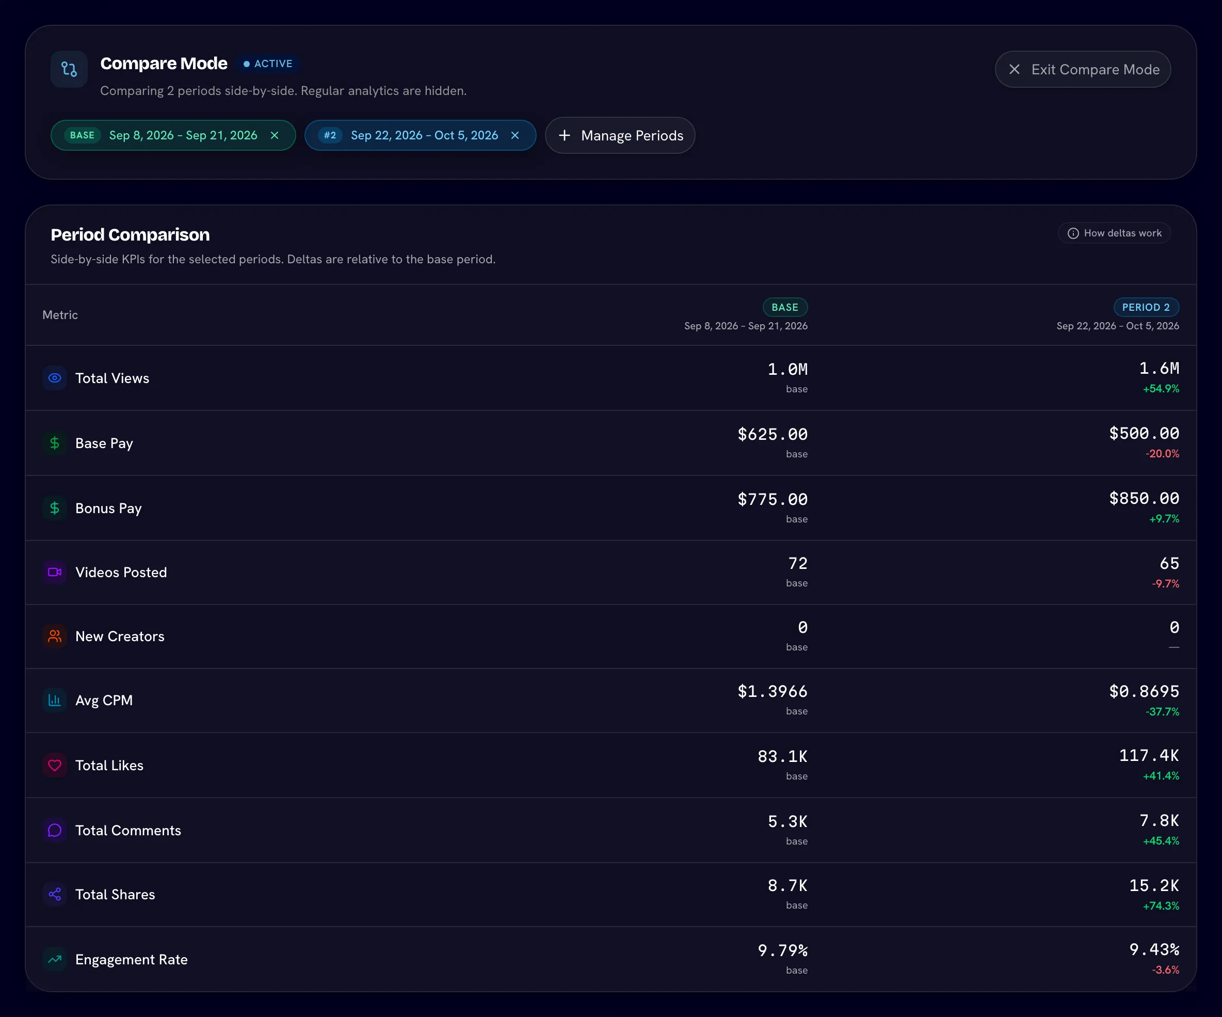Click the Compare Mode branch icon
The height and width of the screenshot is (1017, 1222).
tap(69, 69)
